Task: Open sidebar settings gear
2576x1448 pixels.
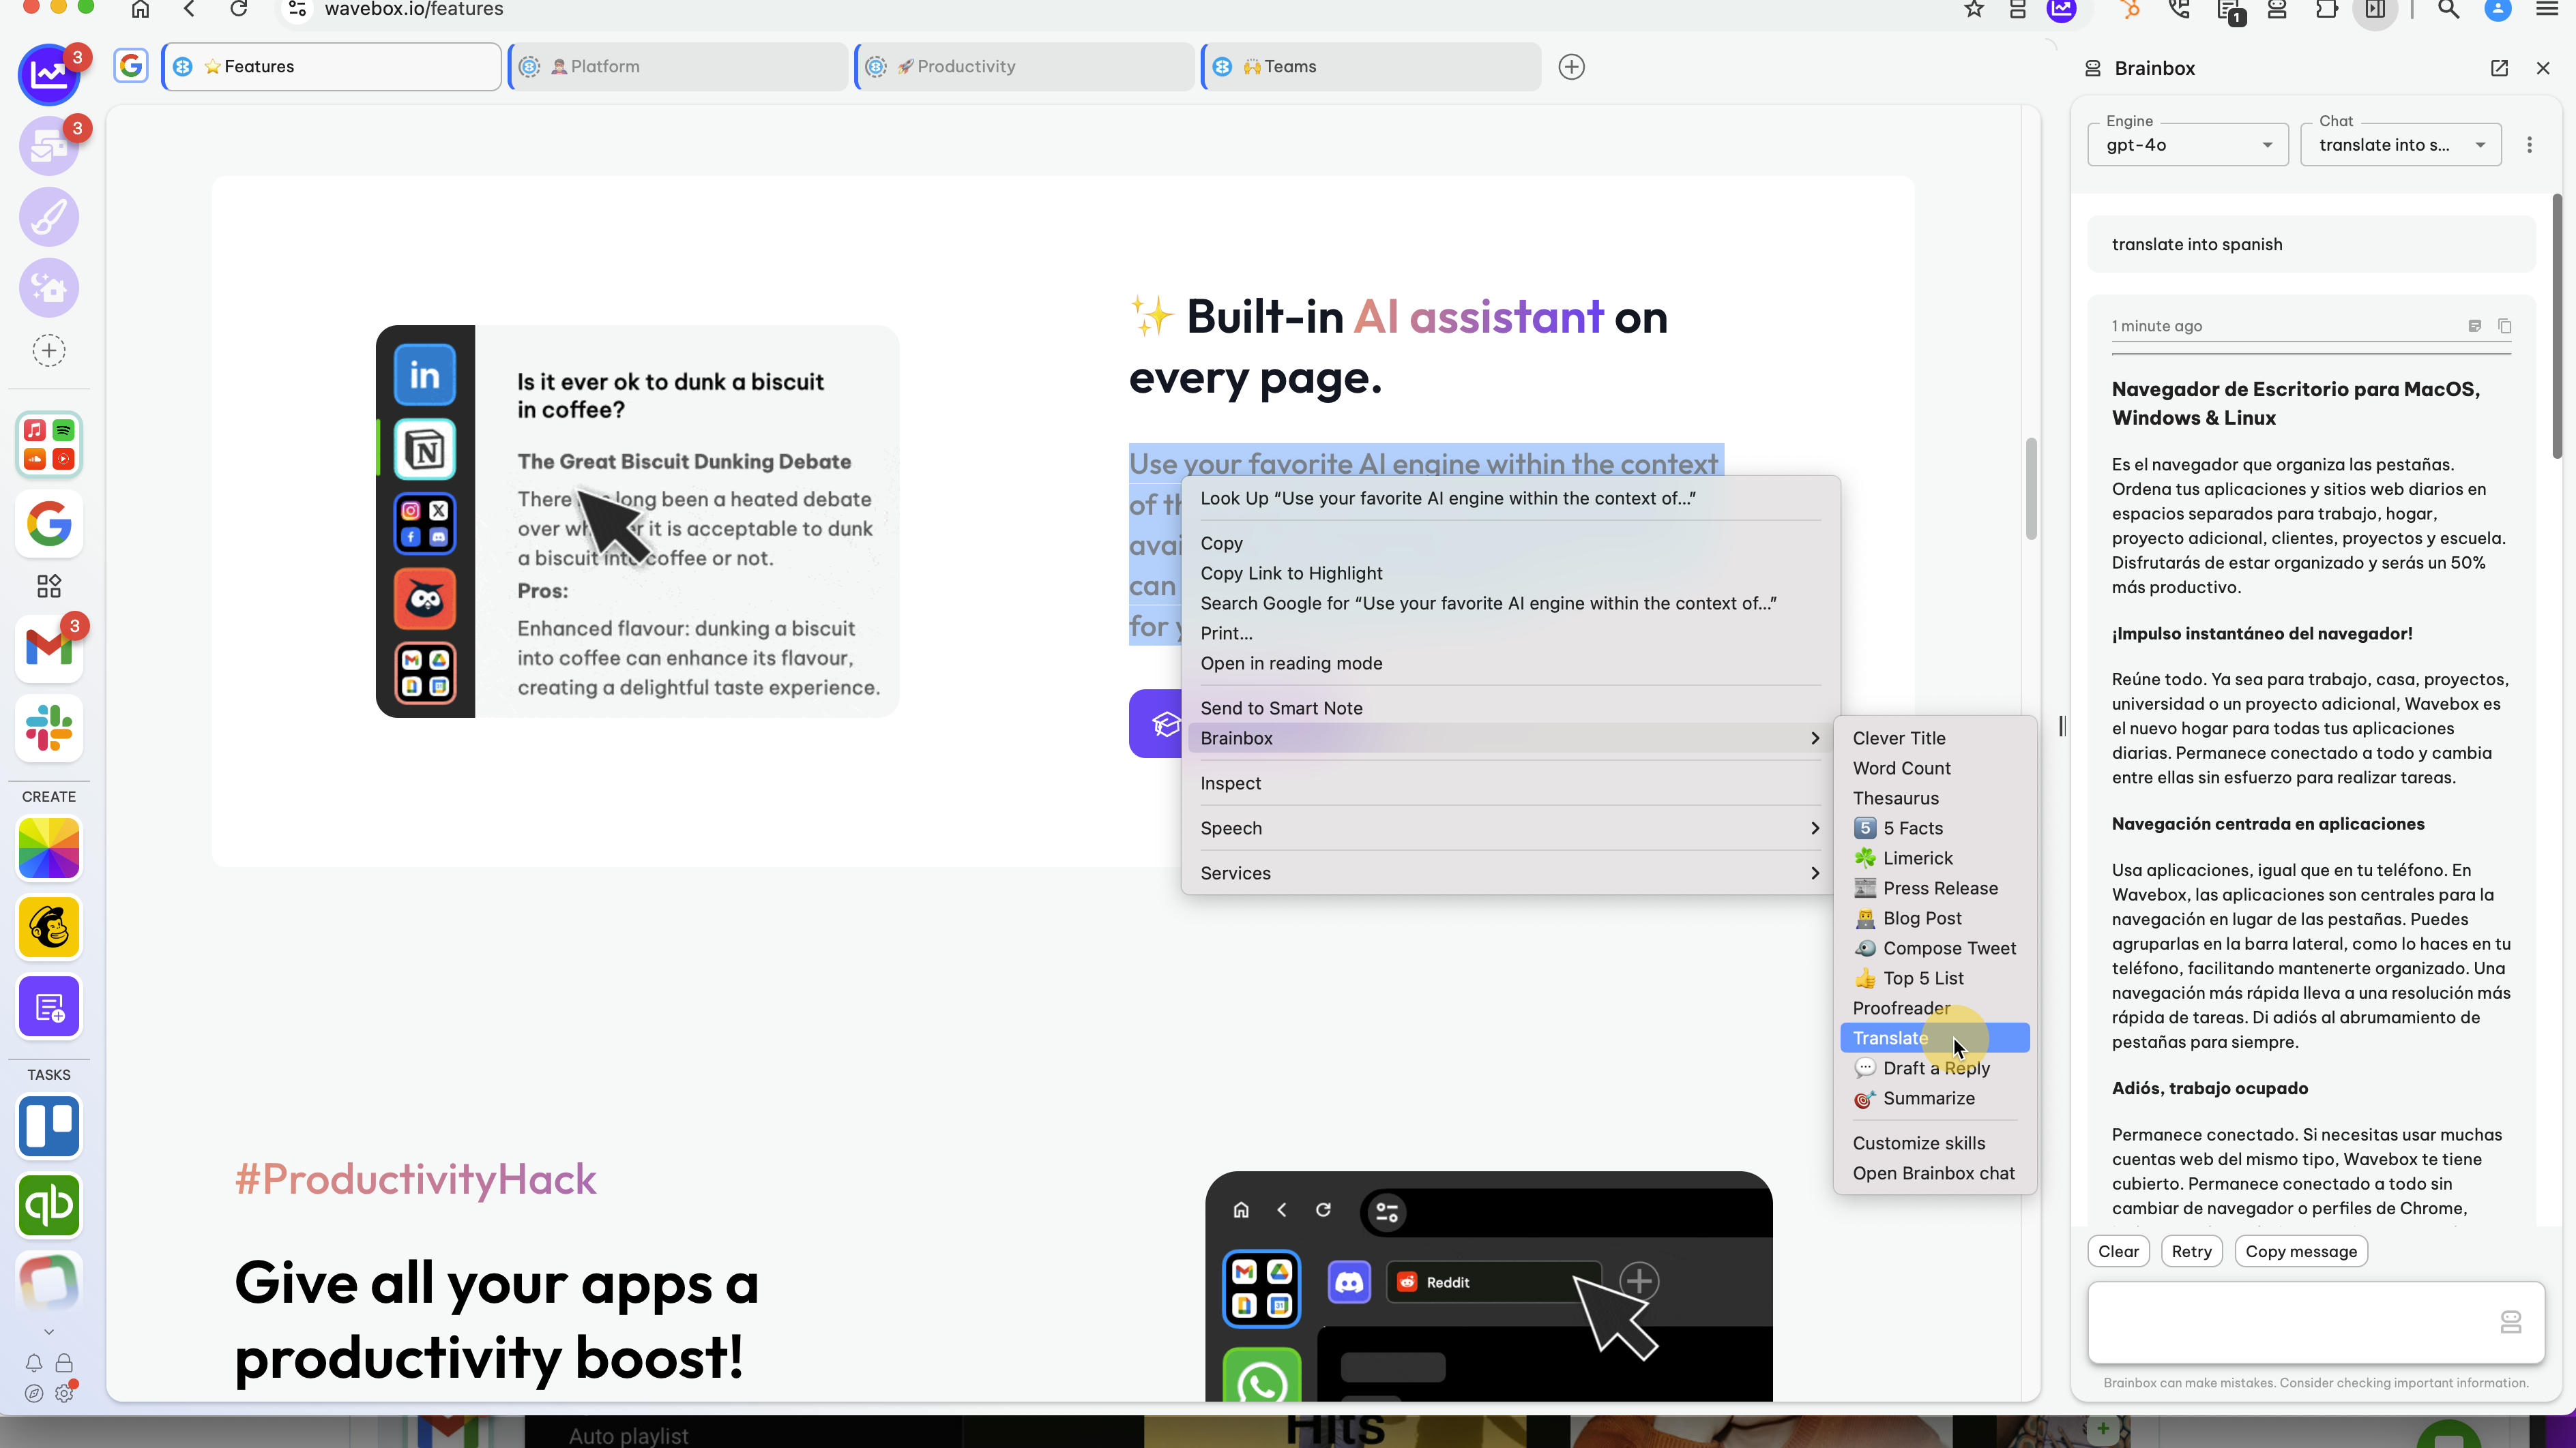Action: point(65,1392)
